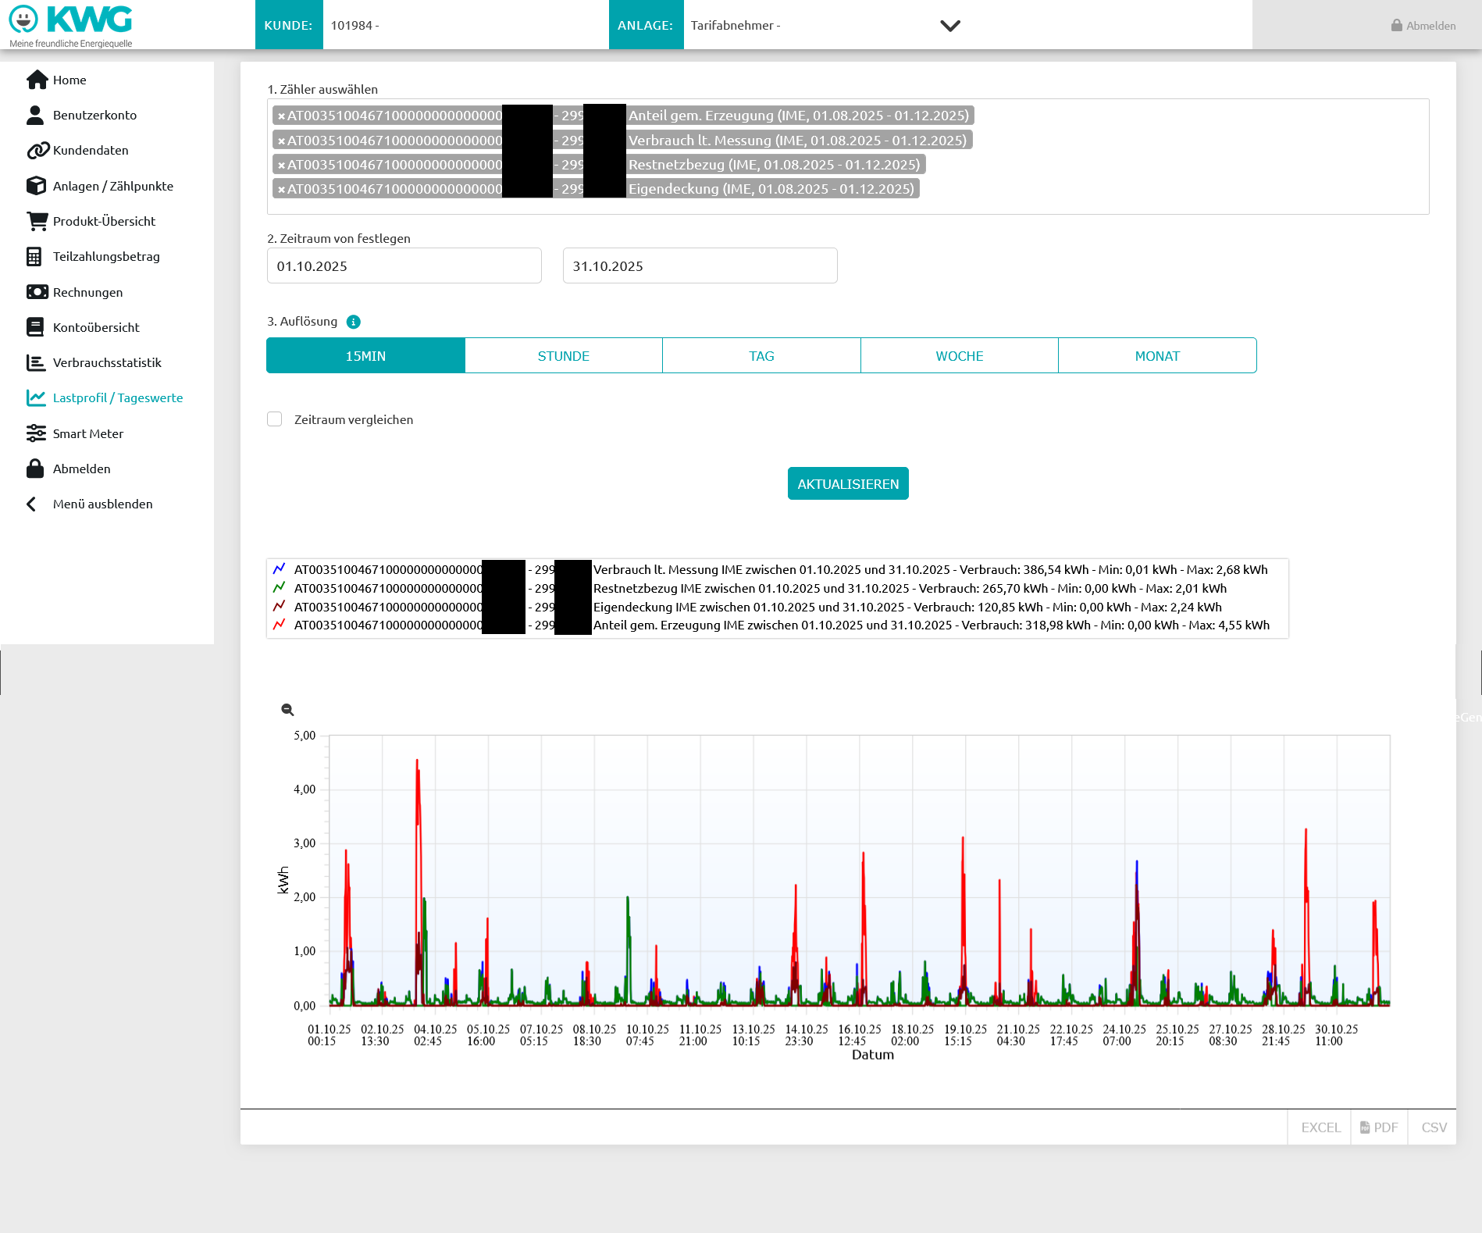Switch resolution to MONAT
Image resolution: width=1482 pixels, height=1233 pixels.
[x=1157, y=356]
